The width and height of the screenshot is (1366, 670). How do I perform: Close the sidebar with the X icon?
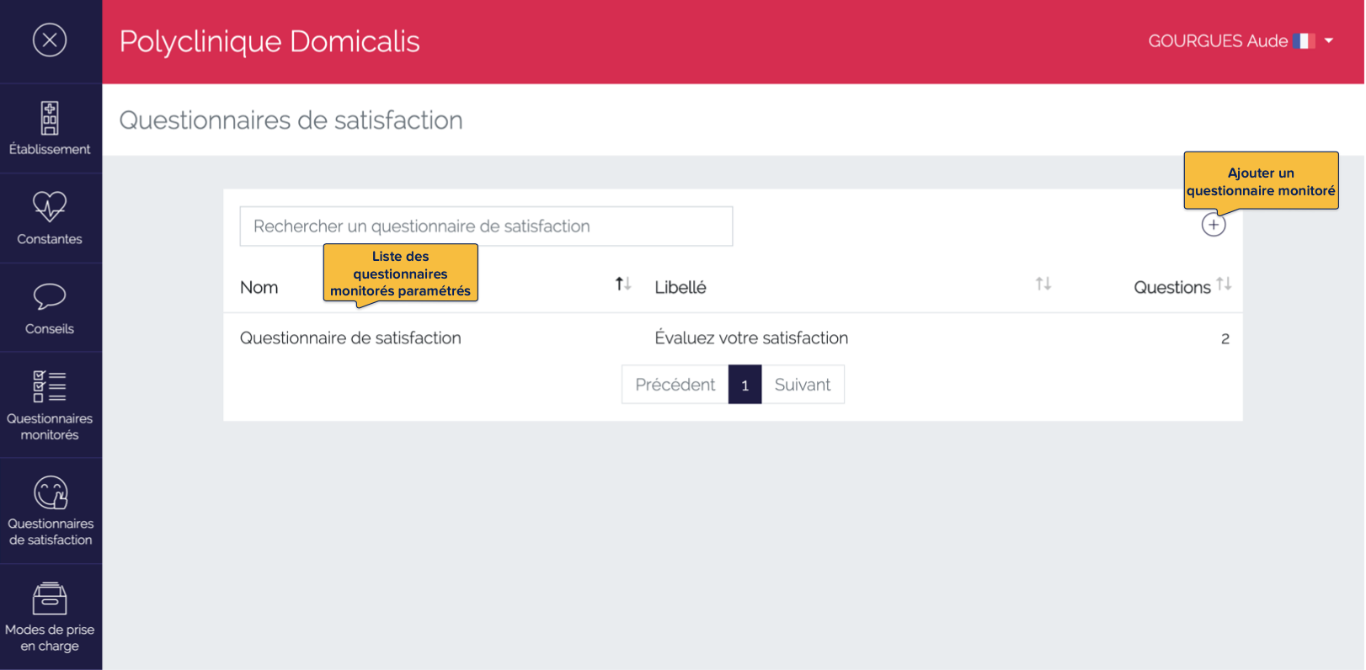50,40
